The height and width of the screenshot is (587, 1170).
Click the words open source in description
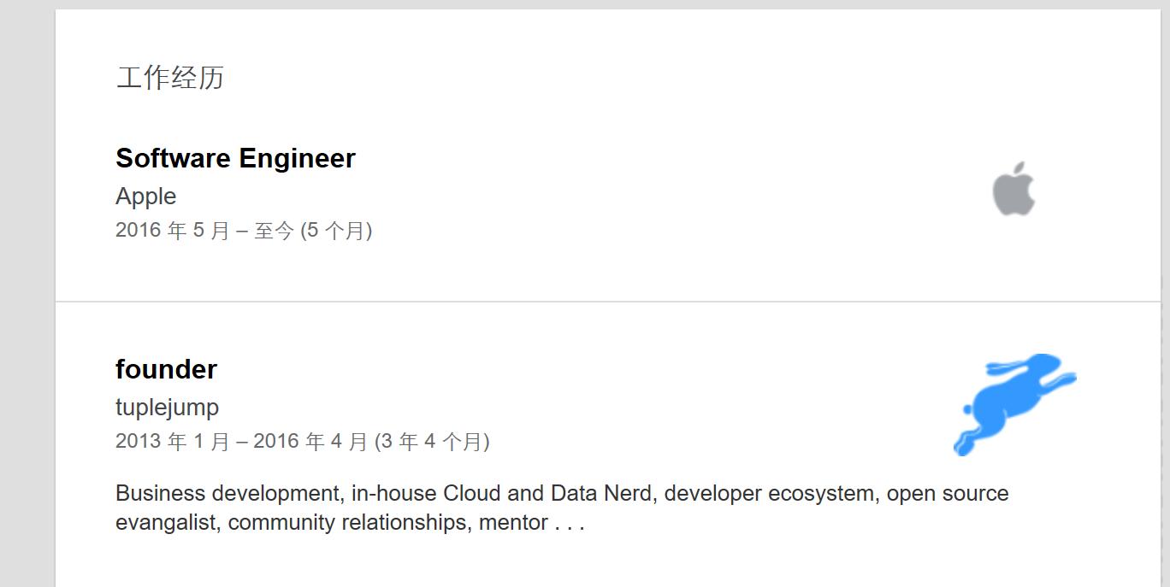click(948, 494)
